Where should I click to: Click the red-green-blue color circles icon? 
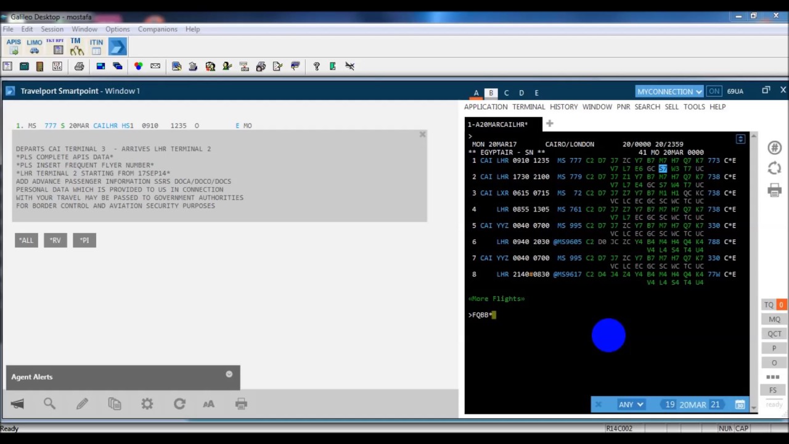(x=138, y=66)
